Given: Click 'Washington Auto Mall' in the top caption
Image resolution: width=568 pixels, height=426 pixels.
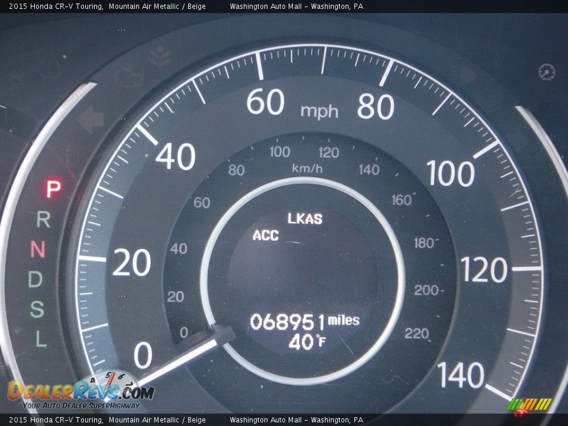Looking at the screenshot, I should click(266, 6).
